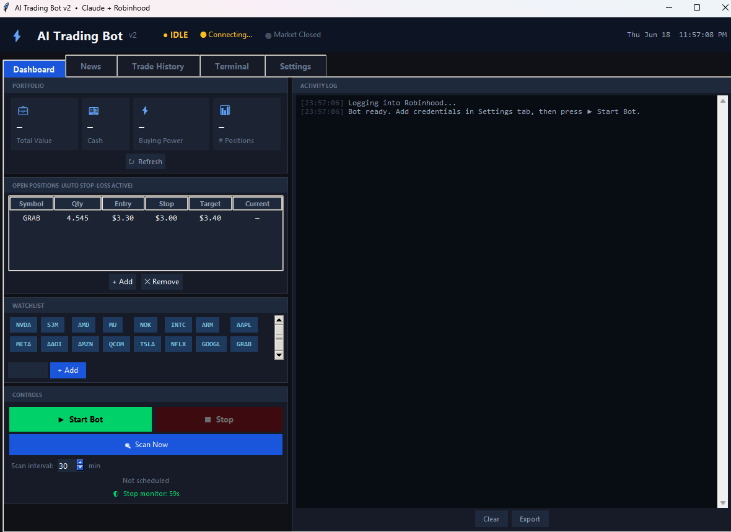The image size is (731, 532).
Task: Click the feather icon in title bar
Action: pyautogui.click(x=6, y=7)
